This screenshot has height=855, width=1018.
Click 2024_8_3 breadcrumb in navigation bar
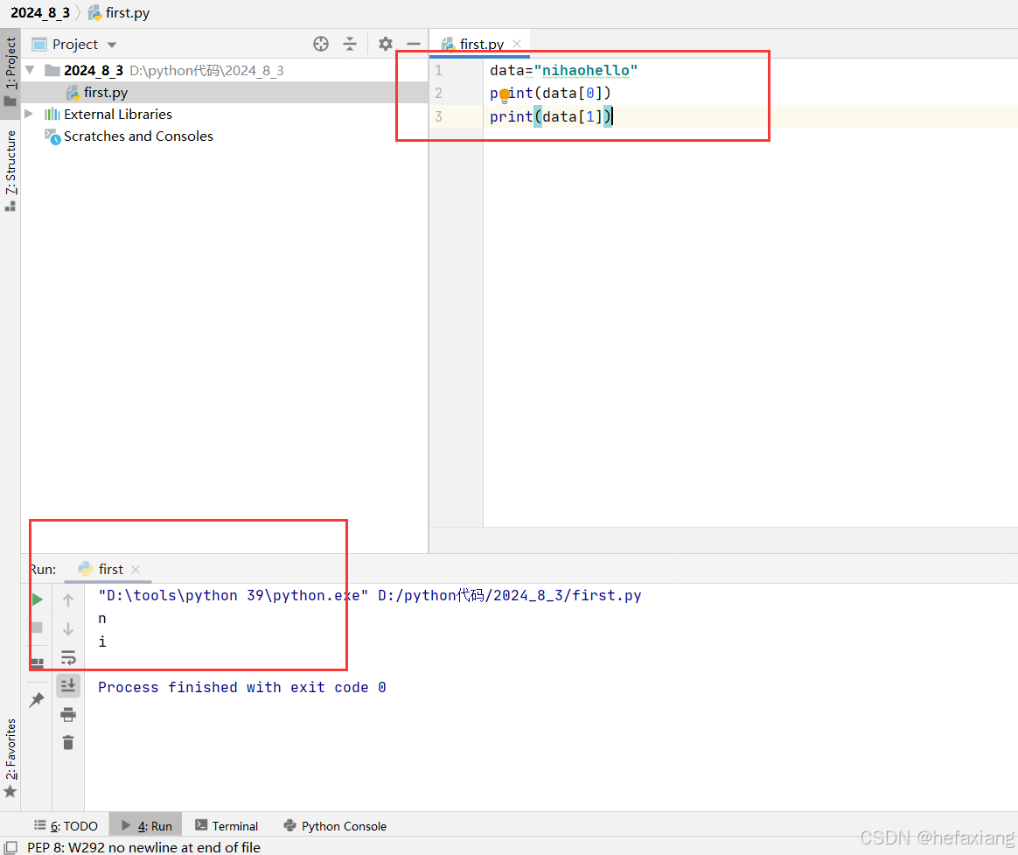40,13
